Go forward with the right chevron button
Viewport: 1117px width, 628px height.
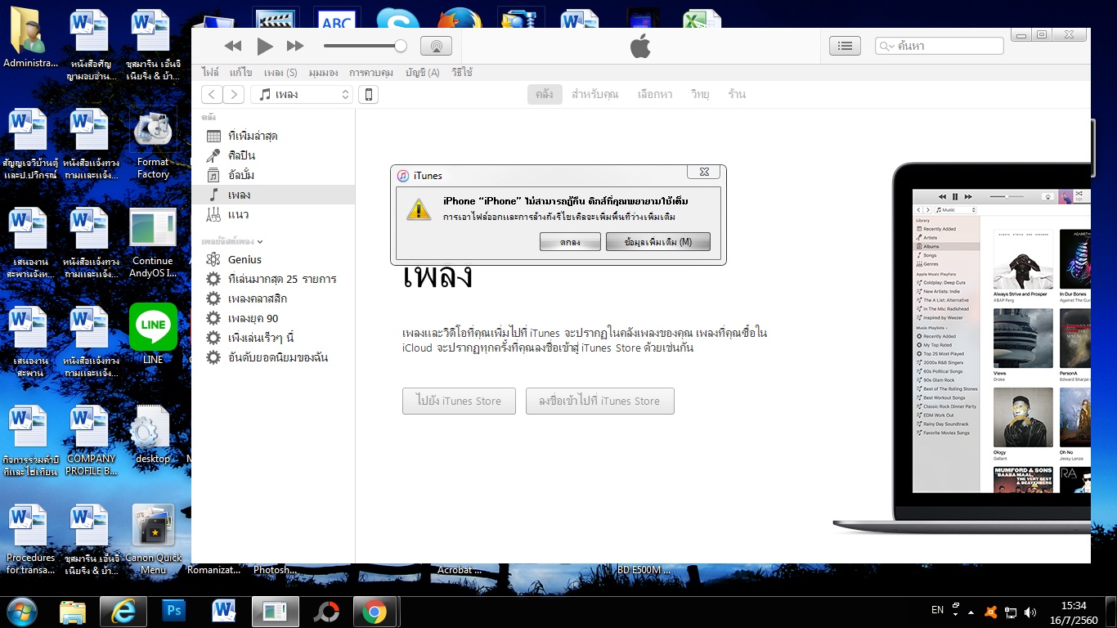[234, 95]
